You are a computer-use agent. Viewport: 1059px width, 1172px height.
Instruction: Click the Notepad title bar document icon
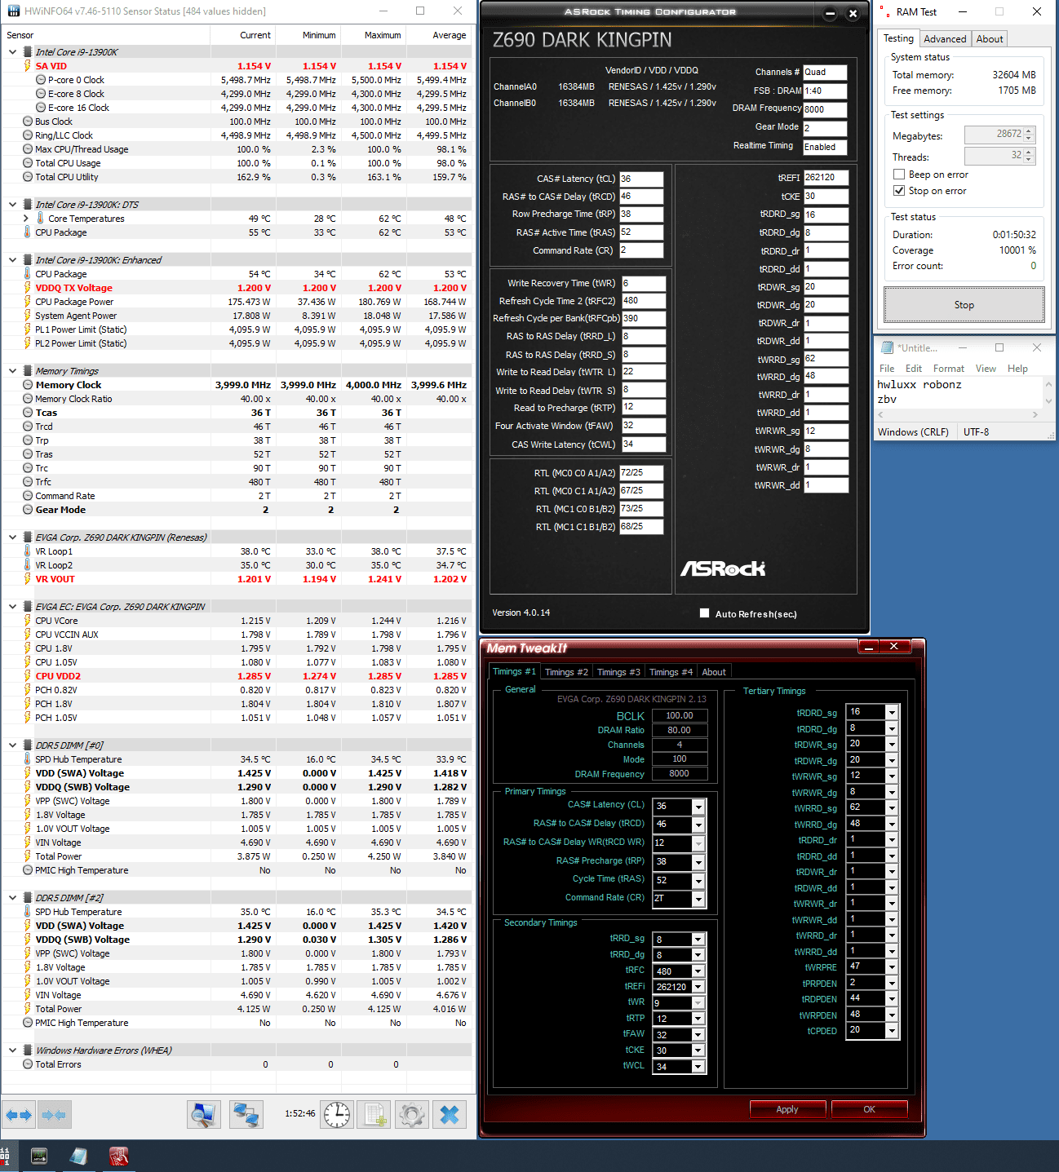[x=888, y=347]
